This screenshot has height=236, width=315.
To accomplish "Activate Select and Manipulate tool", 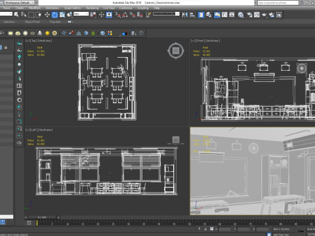I will (102, 14).
